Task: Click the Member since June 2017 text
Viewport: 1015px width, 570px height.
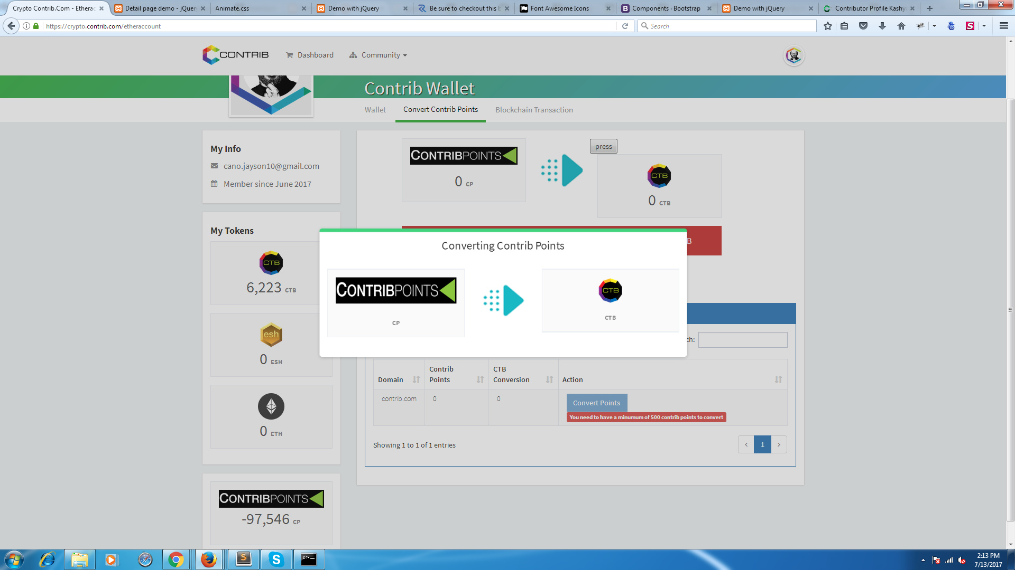Action: pos(267,184)
